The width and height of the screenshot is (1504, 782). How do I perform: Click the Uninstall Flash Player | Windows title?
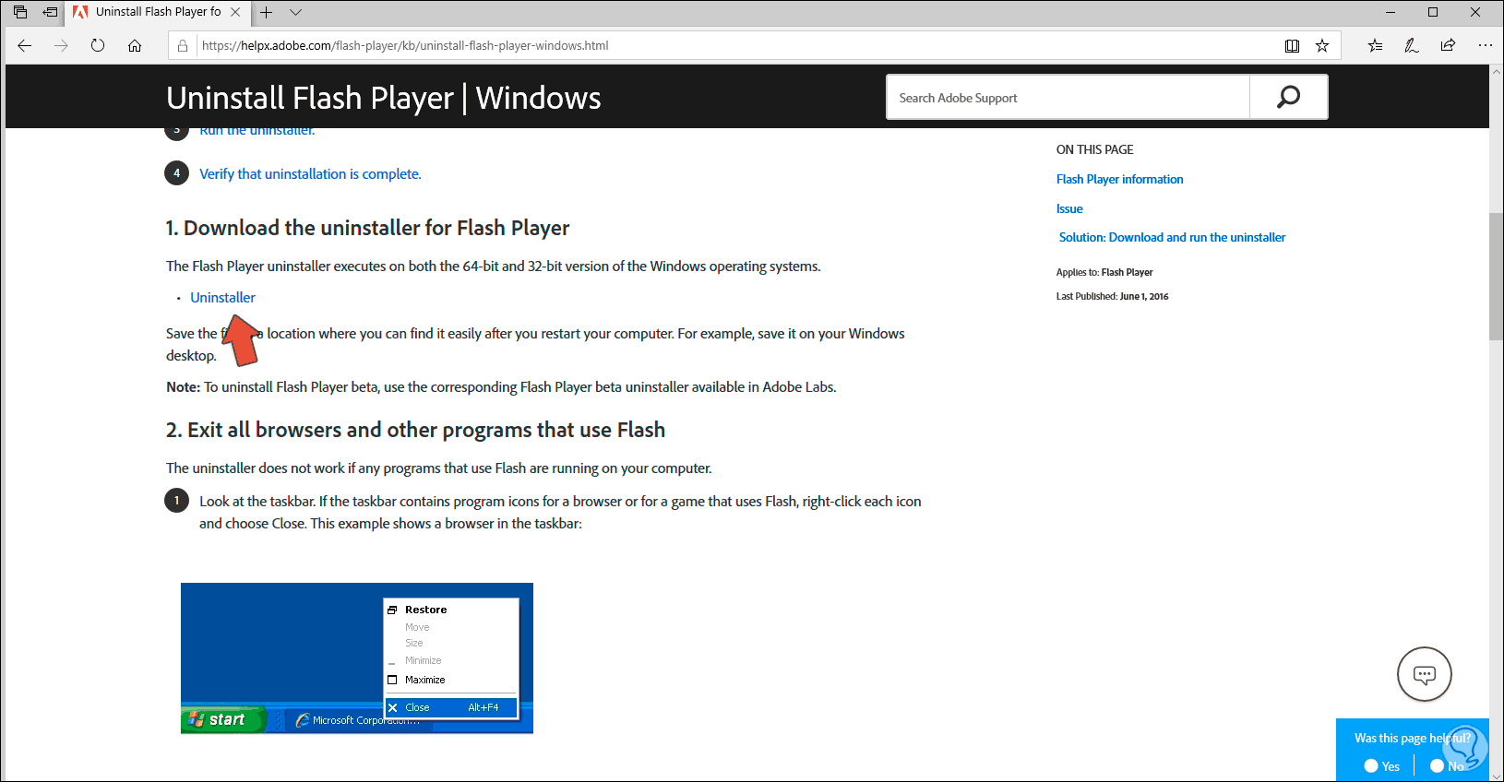(x=383, y=98)
